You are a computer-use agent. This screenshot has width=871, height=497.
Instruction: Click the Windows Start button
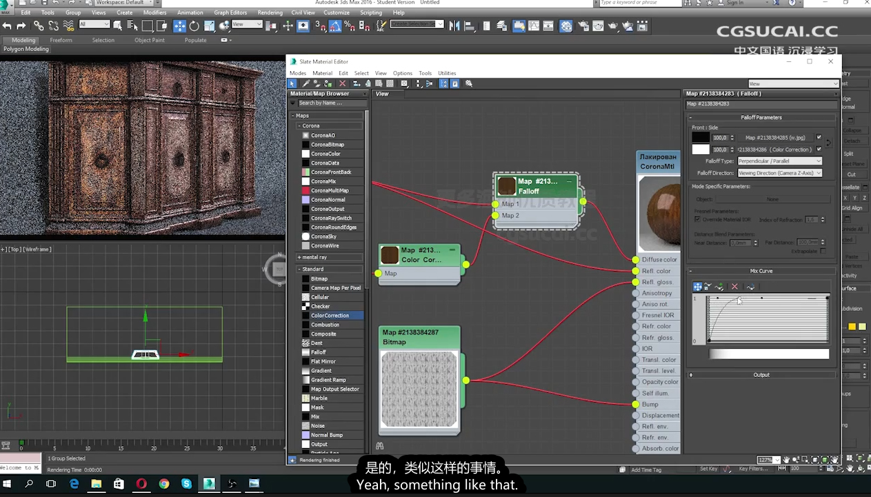coord(8,484)
